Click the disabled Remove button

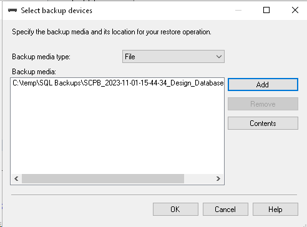tap(263, 104)
